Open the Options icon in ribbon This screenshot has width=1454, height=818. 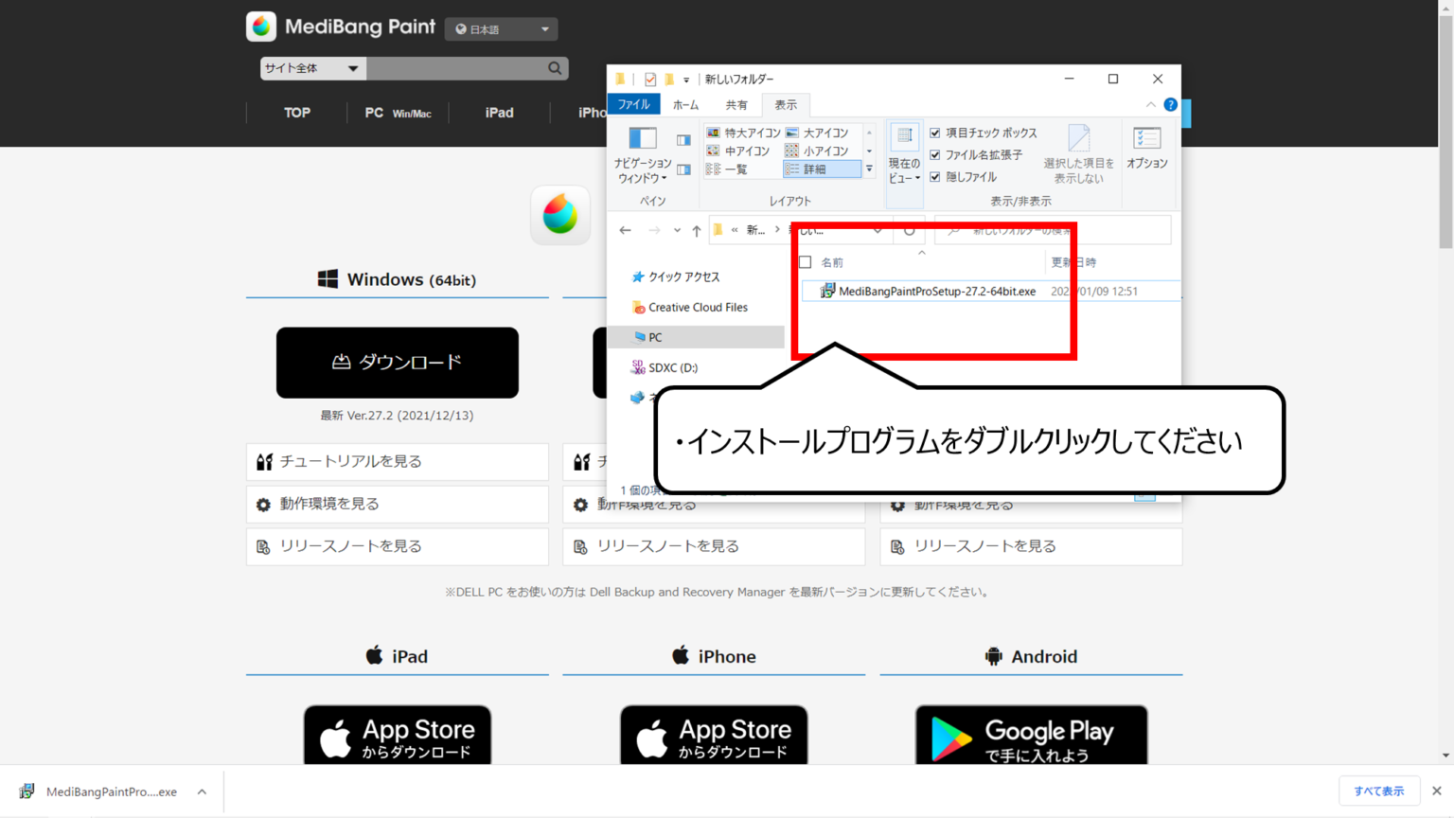click(1146, 147)
